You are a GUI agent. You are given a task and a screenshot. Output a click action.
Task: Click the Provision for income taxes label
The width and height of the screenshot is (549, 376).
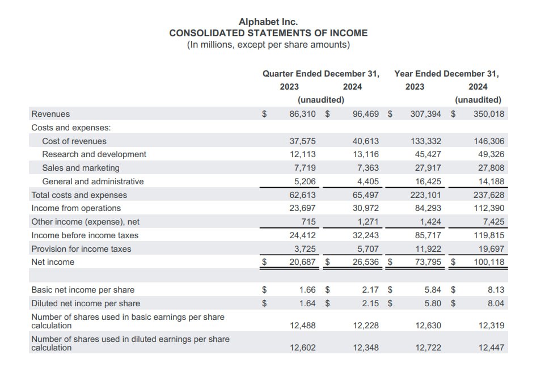[x=81, y=249]
